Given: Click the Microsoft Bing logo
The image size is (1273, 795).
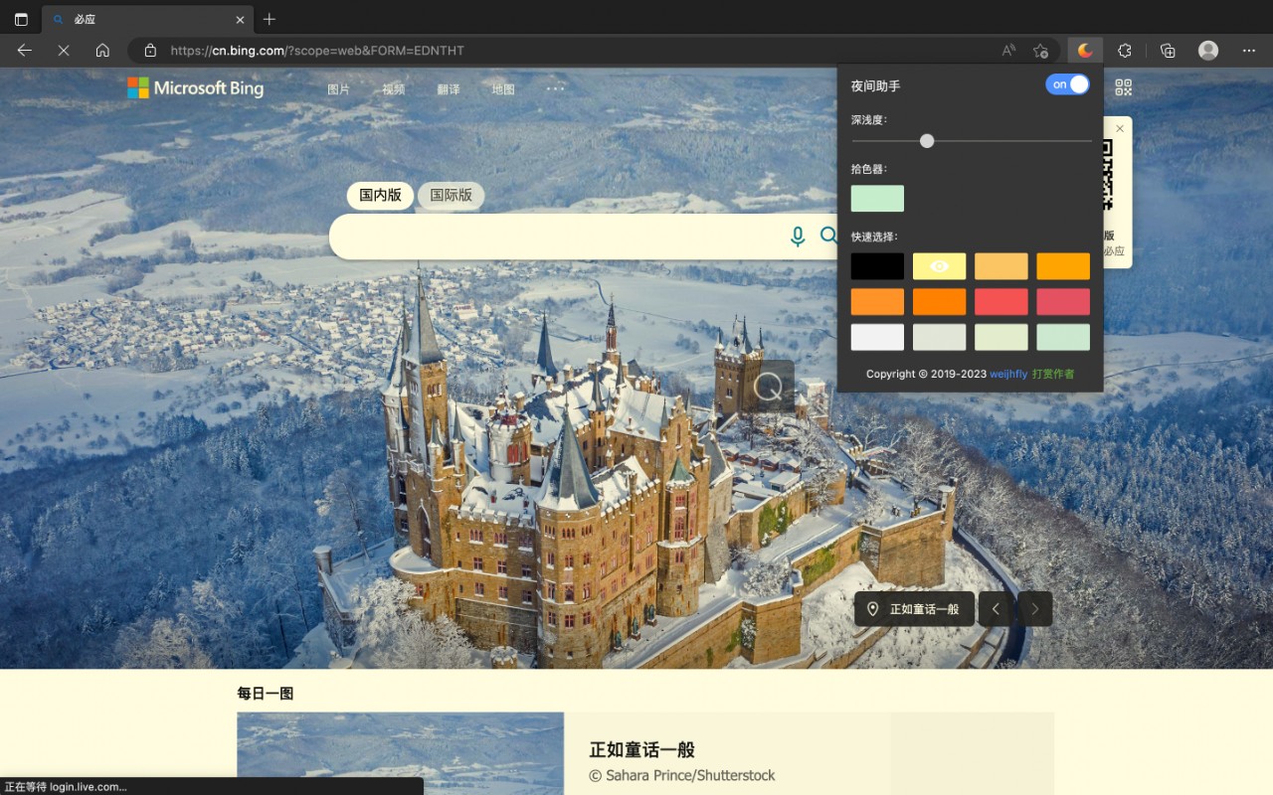Looking at the screenshot, I should coord(196,88).
